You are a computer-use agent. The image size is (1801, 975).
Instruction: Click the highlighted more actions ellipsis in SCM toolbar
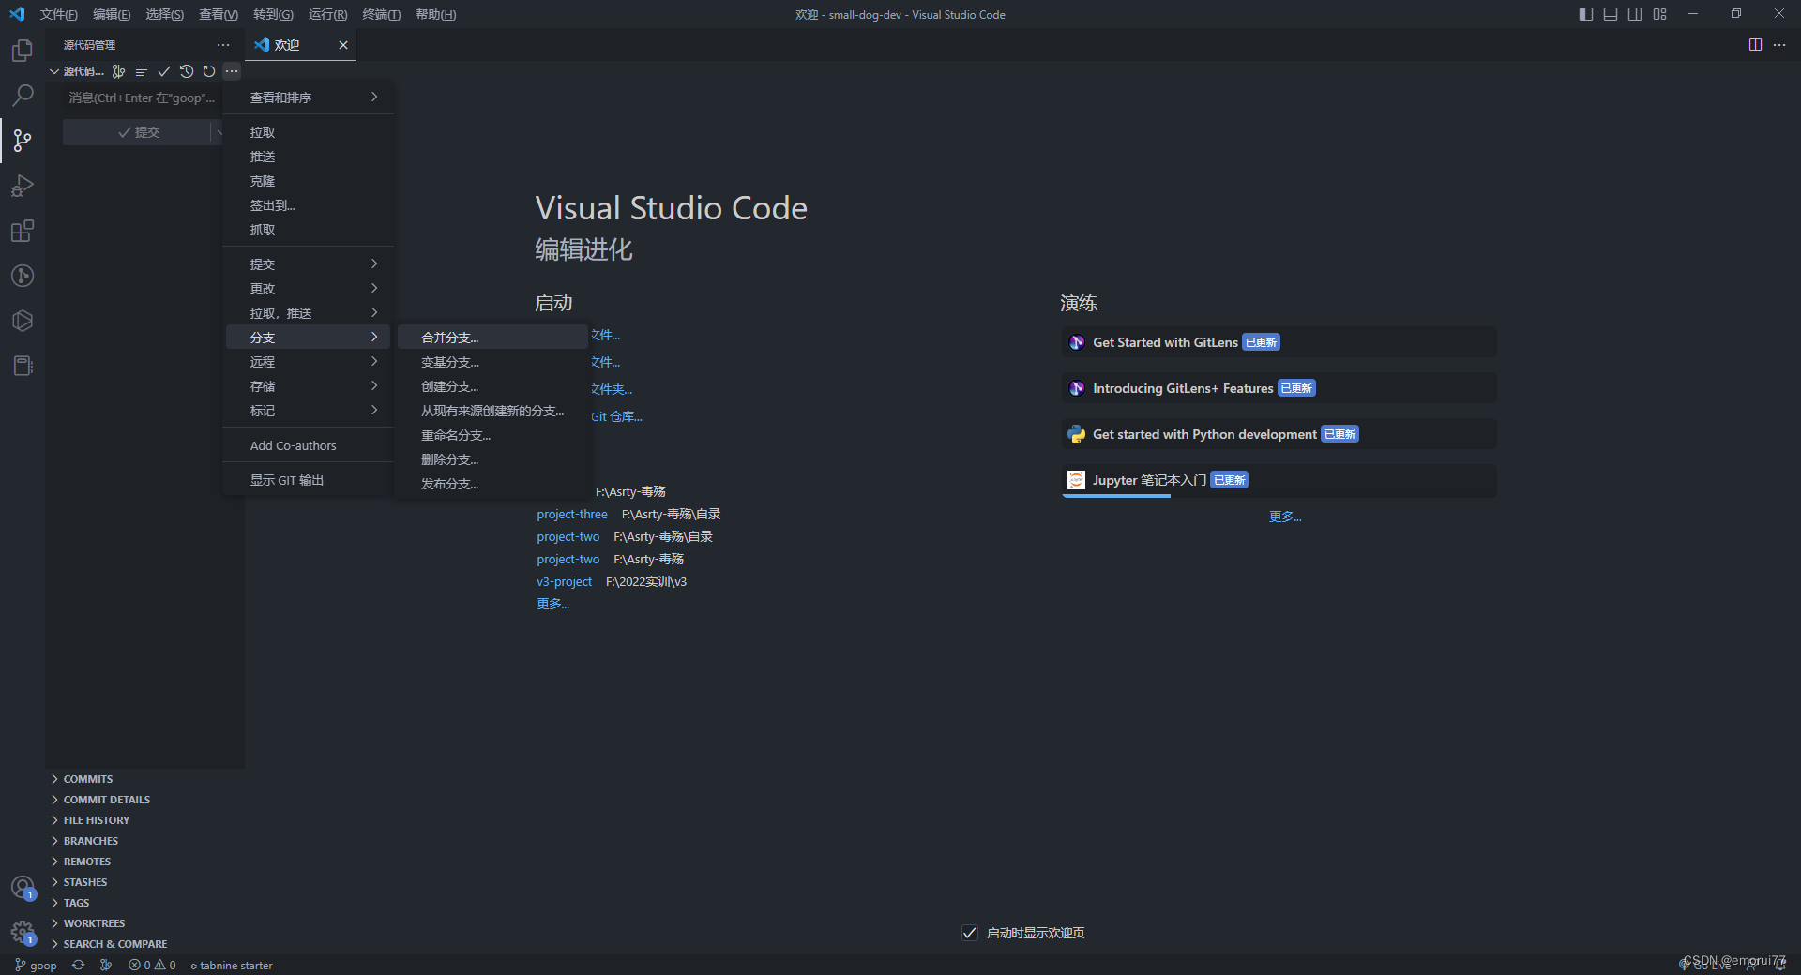click(232, 71)
